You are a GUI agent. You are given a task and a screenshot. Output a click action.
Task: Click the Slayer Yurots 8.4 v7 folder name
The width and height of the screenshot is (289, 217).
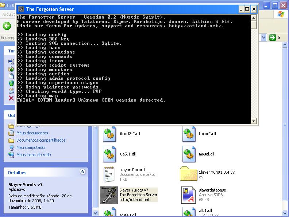pyautogui.click(x=217, y=172)
